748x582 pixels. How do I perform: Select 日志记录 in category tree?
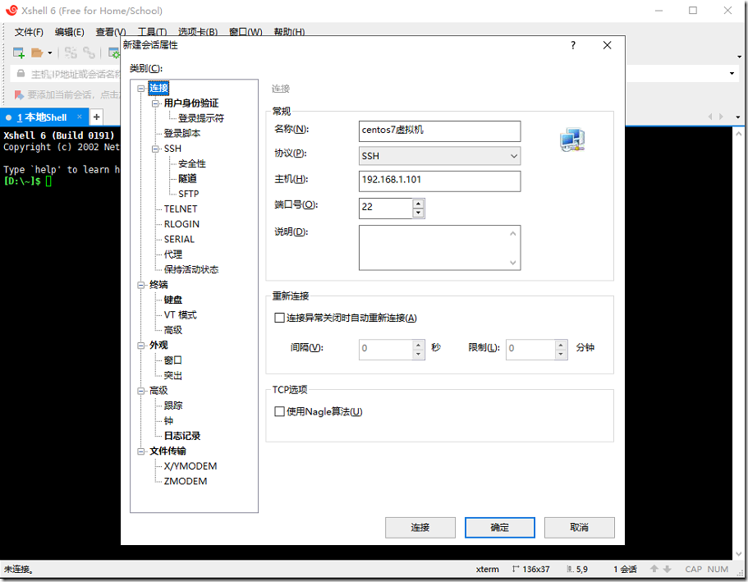coord(181,436)
